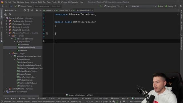This screenshot has width=183, height=103.
Task: Click the expand all icon in Solution panel
Action: [x=28, y=10]
